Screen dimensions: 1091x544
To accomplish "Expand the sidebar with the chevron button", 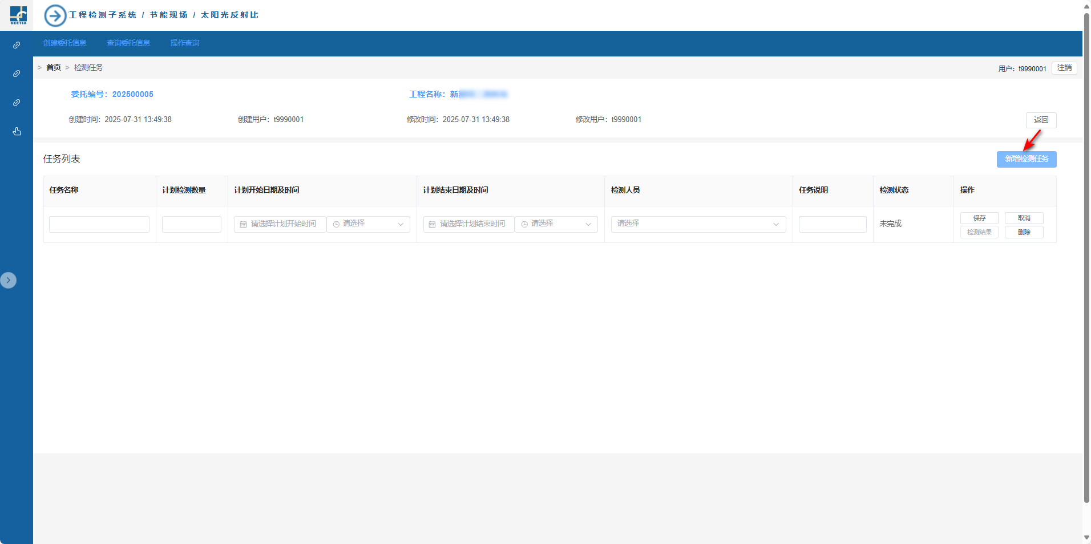I will pyautogui.click(x=9, y=280).
